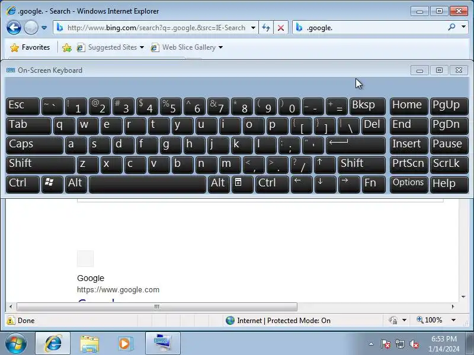
Task: Click Add to Favorites Bar star icon
Action: (x=67, y=47)
